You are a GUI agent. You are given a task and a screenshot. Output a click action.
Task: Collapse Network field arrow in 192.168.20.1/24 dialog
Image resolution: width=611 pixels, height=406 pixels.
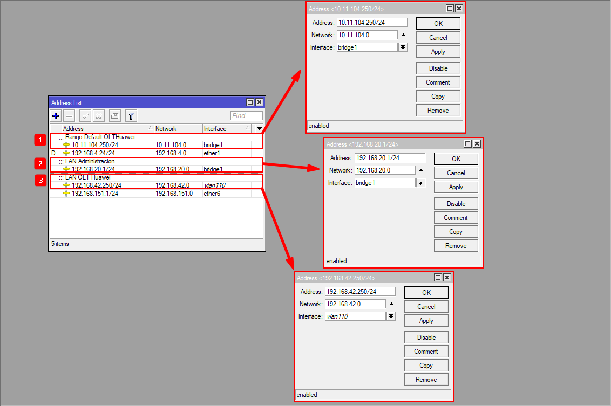click(422, 170)
